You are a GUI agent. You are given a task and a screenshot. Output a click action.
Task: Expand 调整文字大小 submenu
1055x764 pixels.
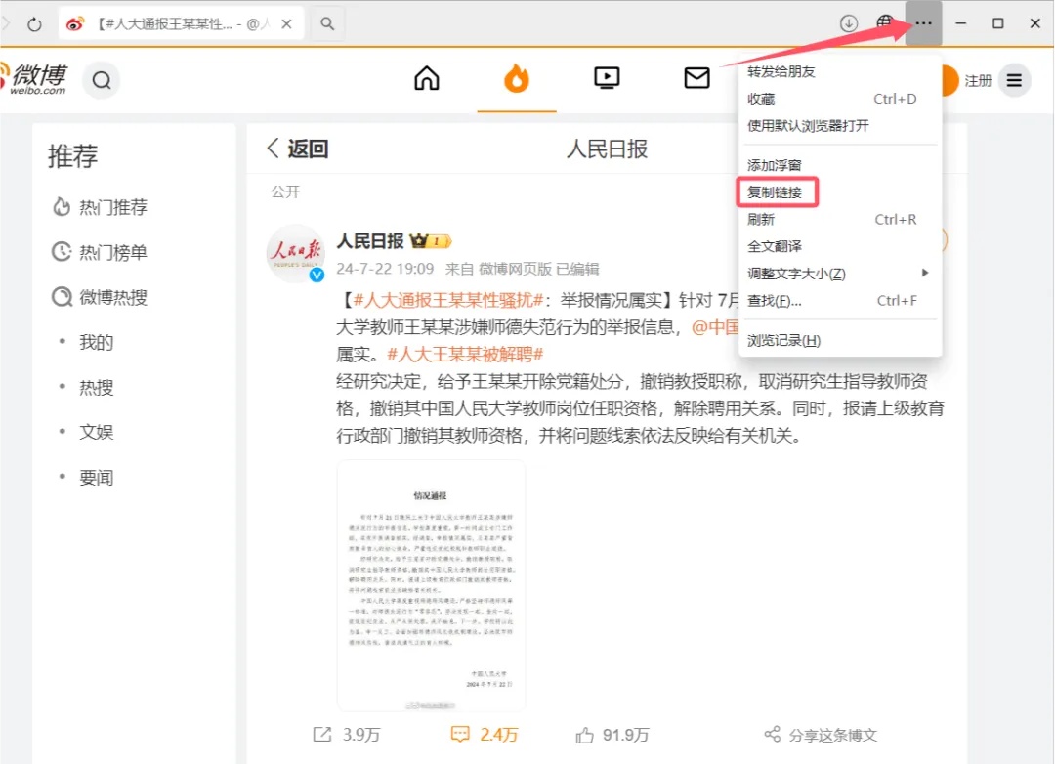point(838,274)
